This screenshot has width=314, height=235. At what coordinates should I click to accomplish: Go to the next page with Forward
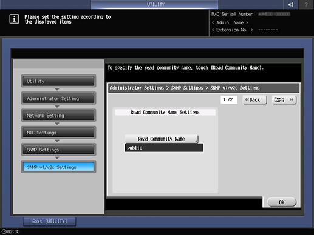pyautogui.click(x=284, y=100)
